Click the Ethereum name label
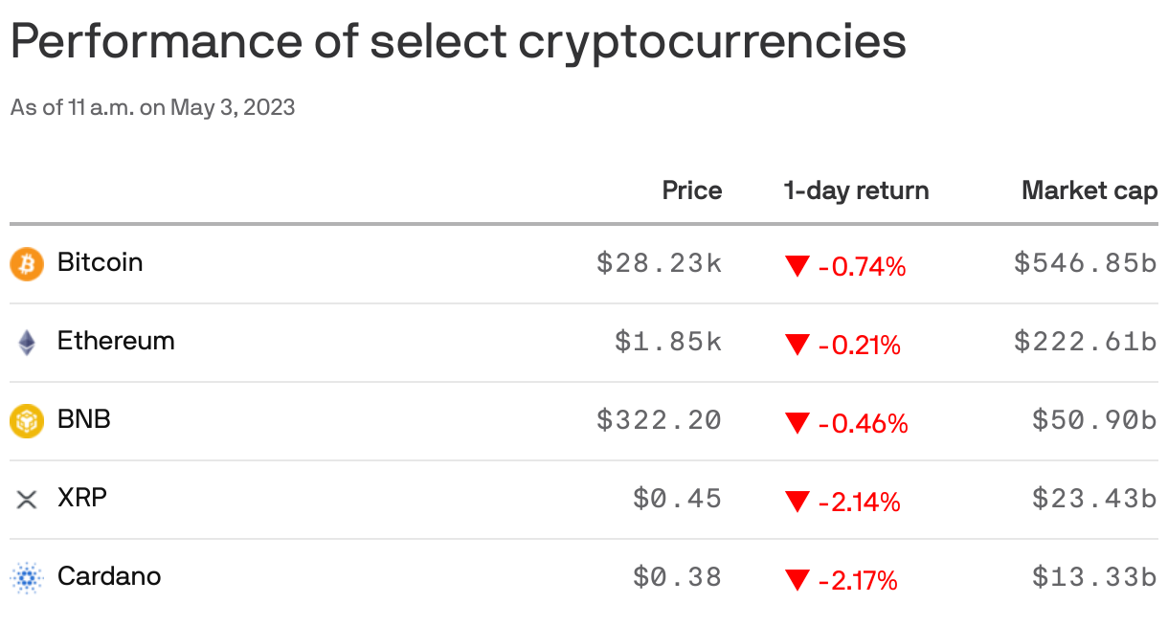 click(x=116, y=341)
